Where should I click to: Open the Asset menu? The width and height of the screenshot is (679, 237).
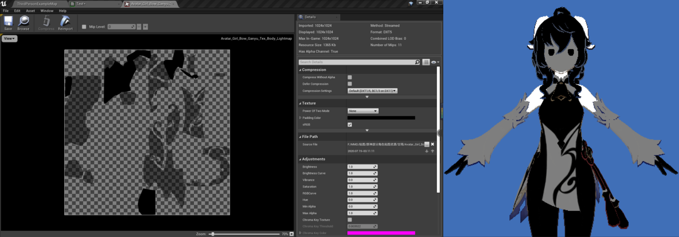click(30, 11)
